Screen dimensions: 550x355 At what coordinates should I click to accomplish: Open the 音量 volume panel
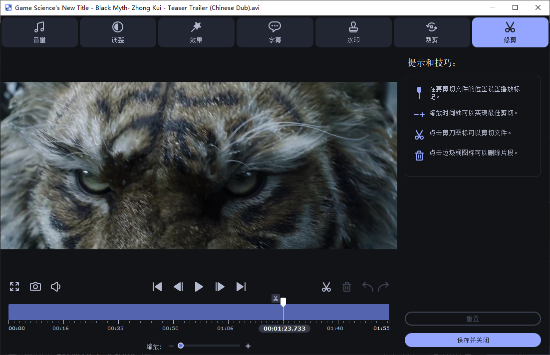[39, 32]
